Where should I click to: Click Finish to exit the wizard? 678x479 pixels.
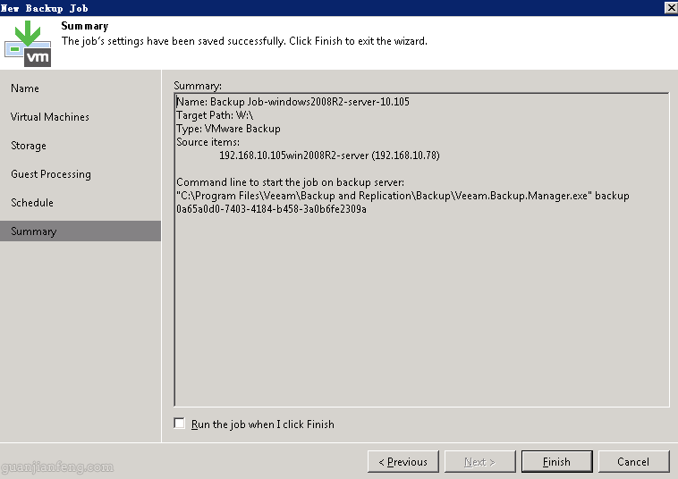click(557, 462)
